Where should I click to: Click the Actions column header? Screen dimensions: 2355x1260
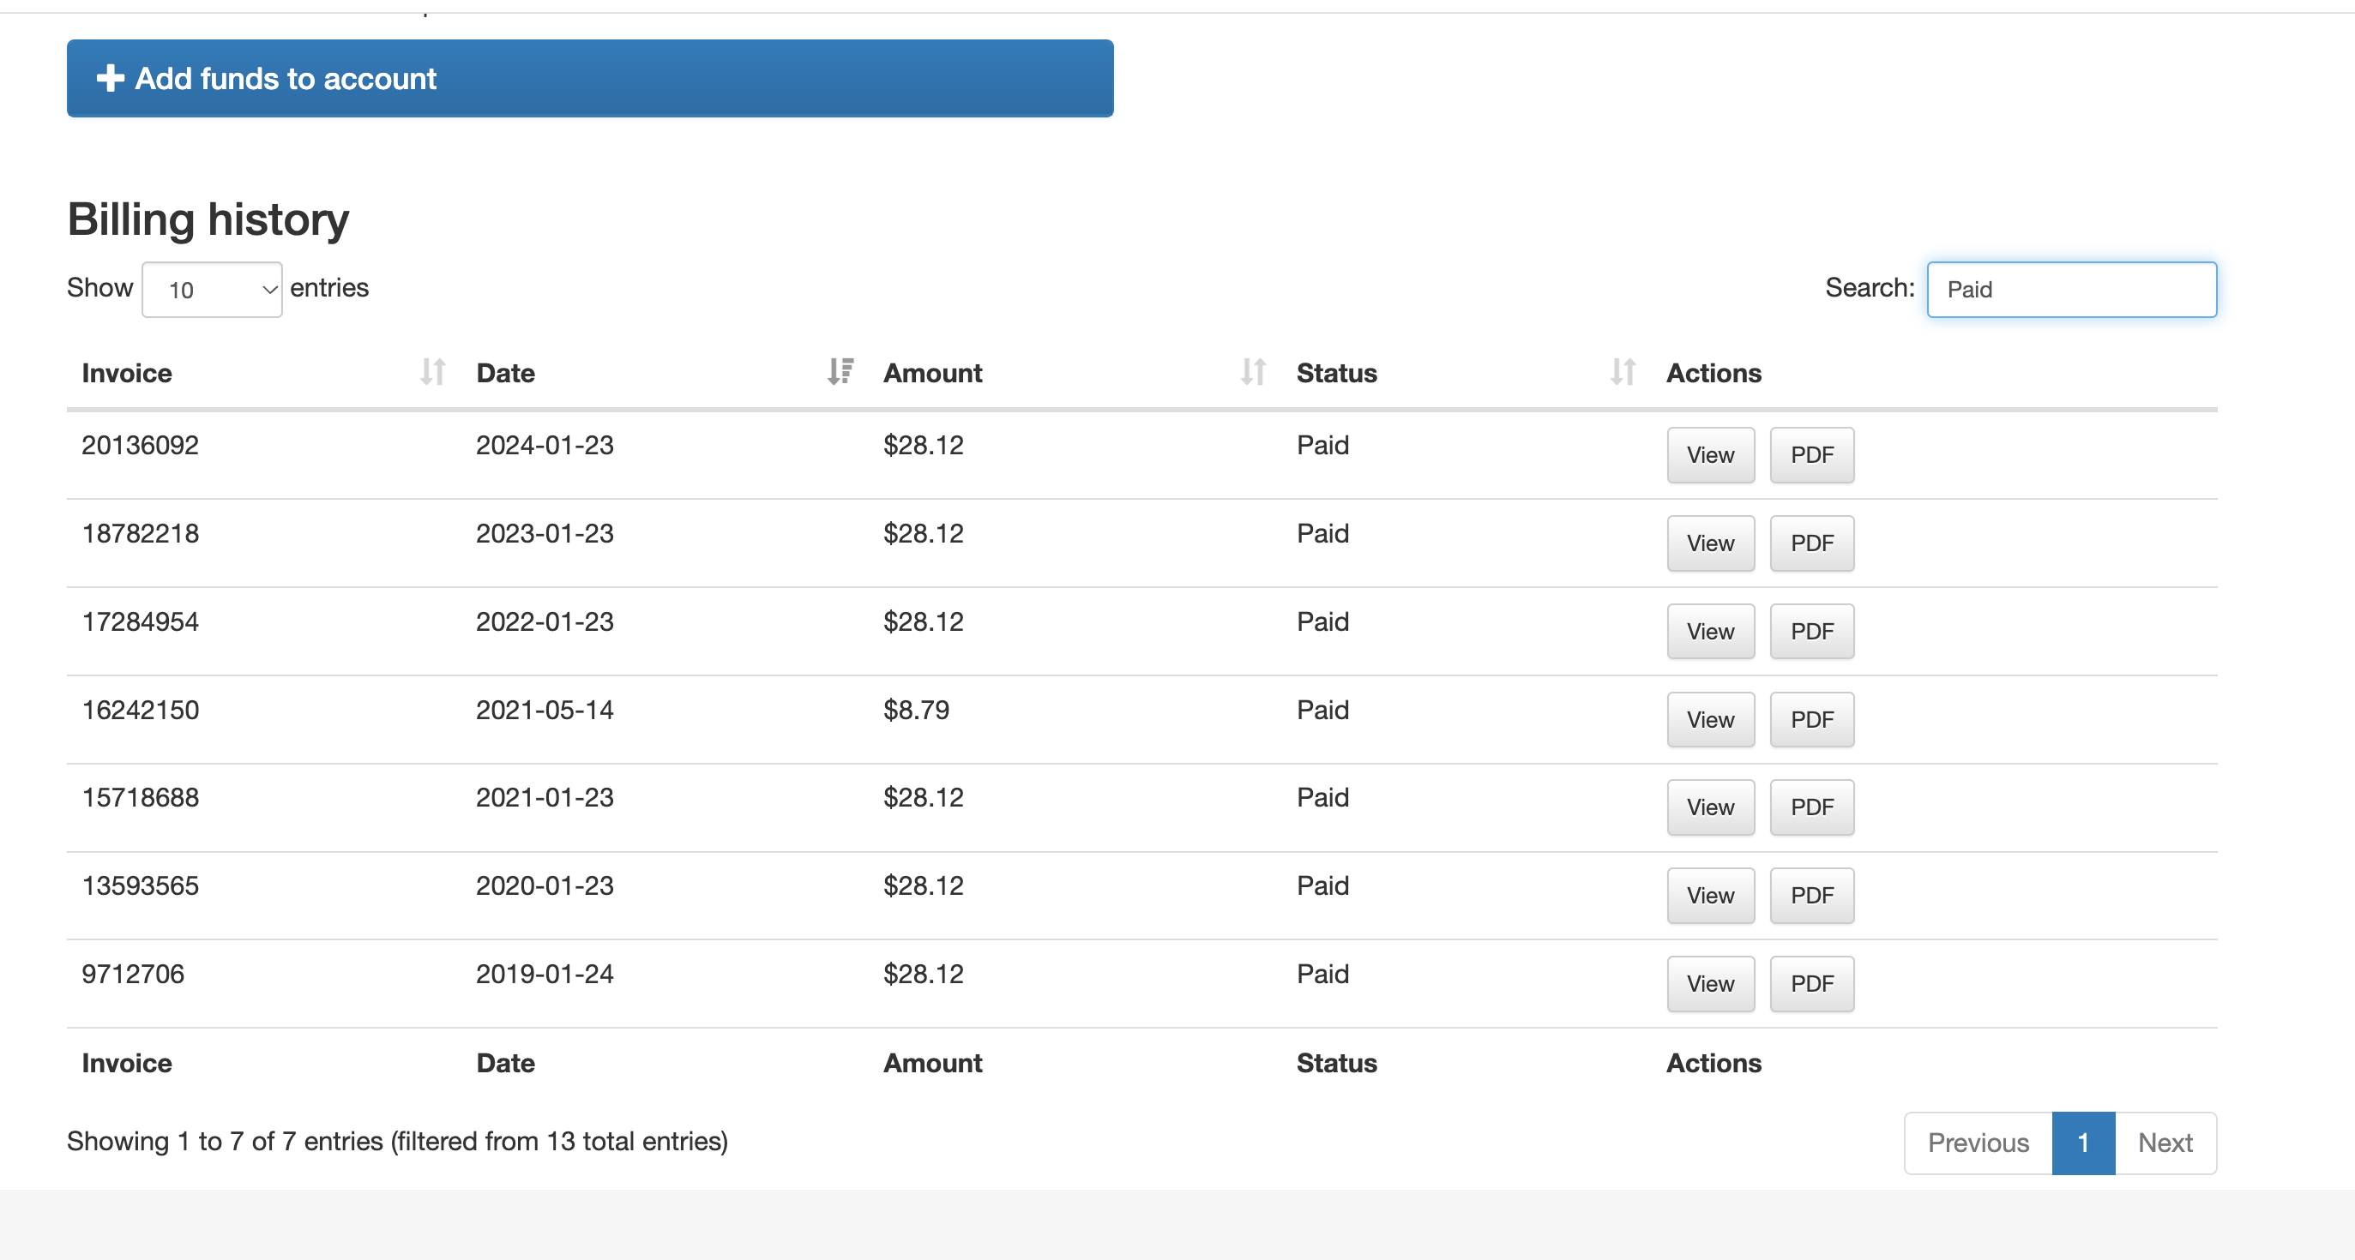(1714, 373)
